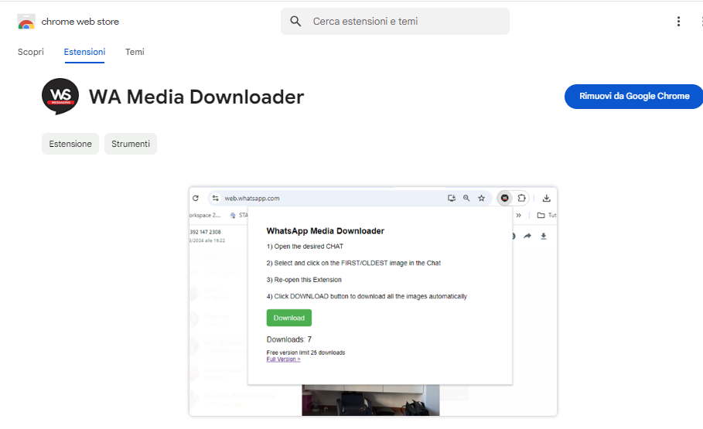This screenshot has height=429, width=703.
Task: Click the WA Media Downloader screenshot preview
Action: [373, 301]
